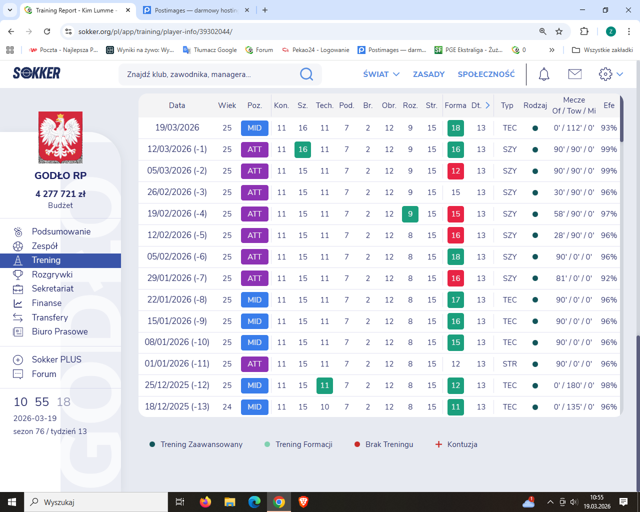The width and height of the screenshot is (640, 512).
Task: Open the ZASADY link
Action: 428,74
